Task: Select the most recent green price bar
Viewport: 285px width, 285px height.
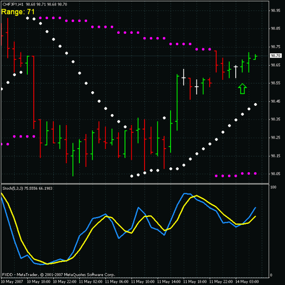Action: [x=255, y=57]
